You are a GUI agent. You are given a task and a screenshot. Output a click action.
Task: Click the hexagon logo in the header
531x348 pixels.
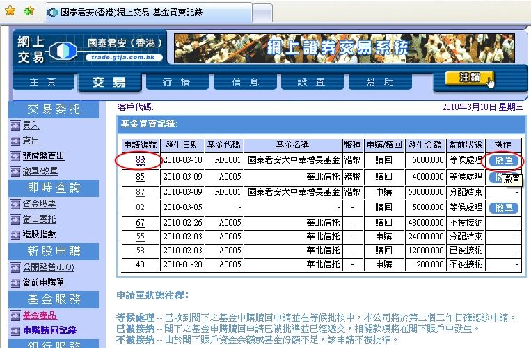pos(63,50)
